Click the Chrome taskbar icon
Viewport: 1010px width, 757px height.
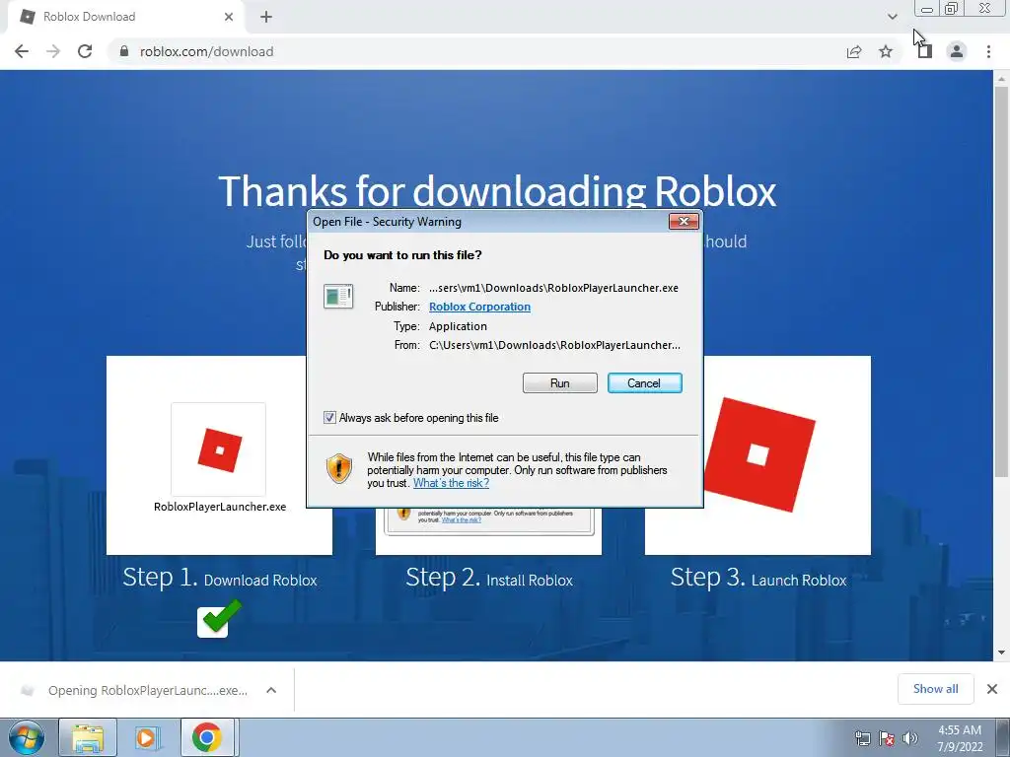(206, 737)
